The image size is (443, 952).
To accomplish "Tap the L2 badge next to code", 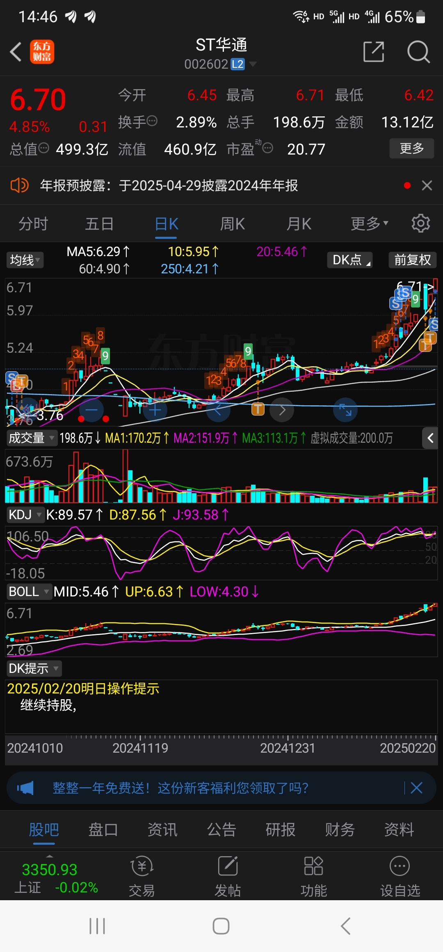I will click(x=237, y=64).
